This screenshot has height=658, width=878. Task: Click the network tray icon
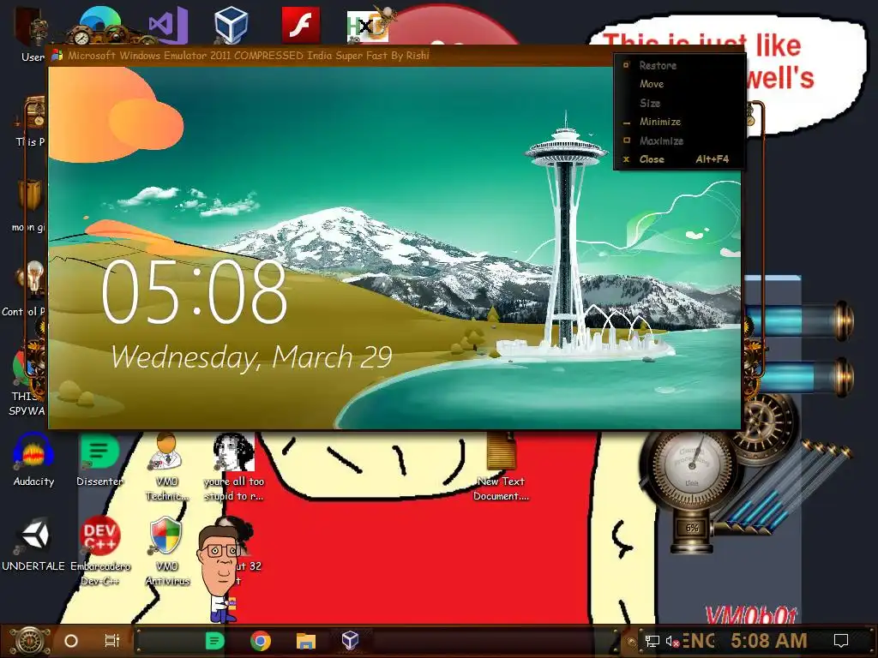652,641
